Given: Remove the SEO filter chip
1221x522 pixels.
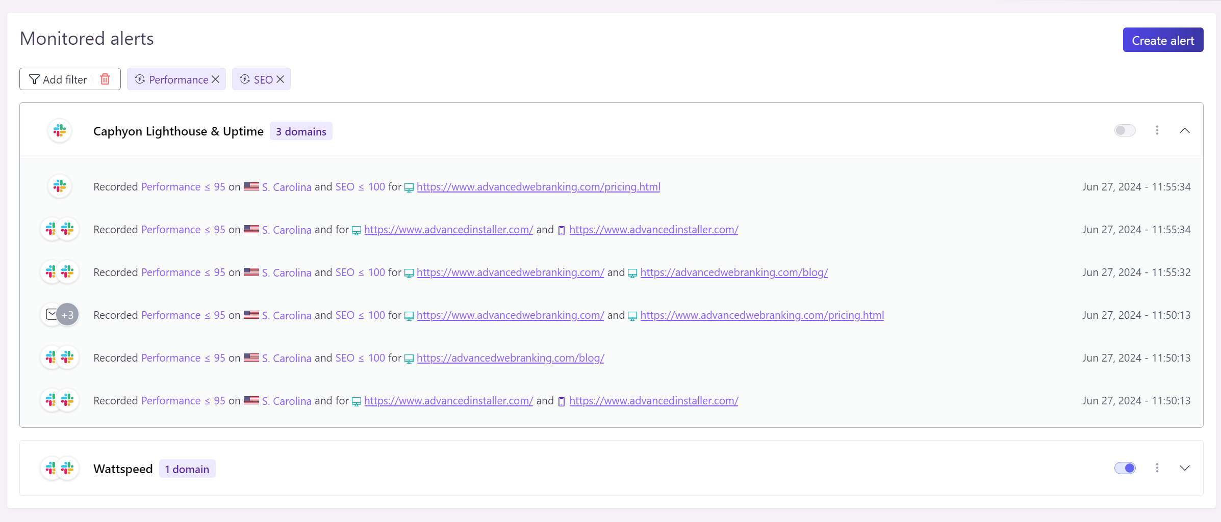Looking at the screenshot, I should (x=281, y=79).
